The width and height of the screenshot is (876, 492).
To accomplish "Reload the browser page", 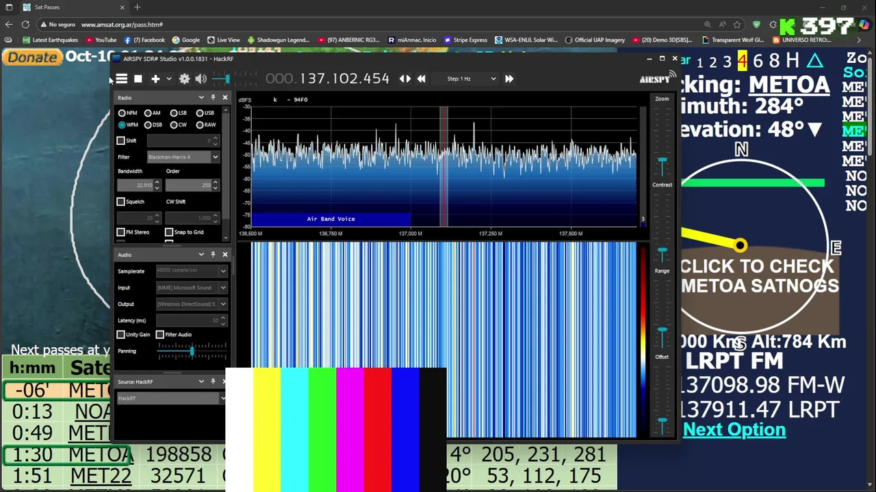I will pyautogui.click(x=25, y=25).
